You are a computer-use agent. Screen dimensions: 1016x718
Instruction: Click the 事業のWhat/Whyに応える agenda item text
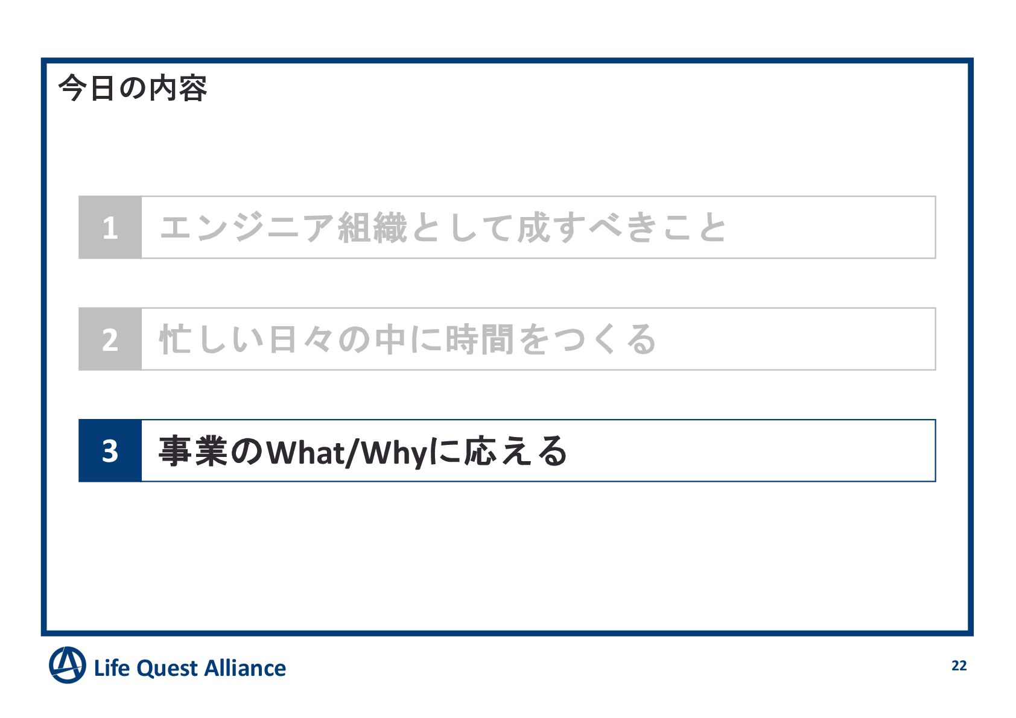tap(363, 452)
